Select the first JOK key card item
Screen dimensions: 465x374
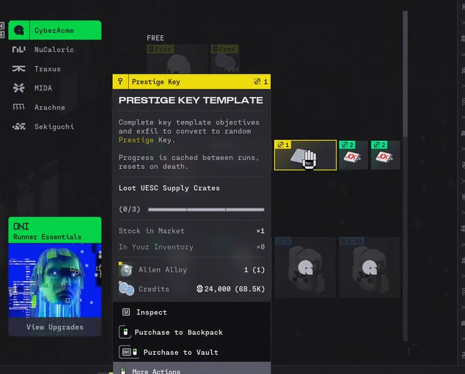tap(354, 155)
